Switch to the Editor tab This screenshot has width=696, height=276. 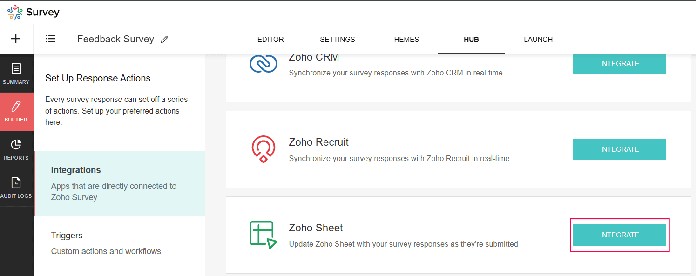tap(270, 40)
